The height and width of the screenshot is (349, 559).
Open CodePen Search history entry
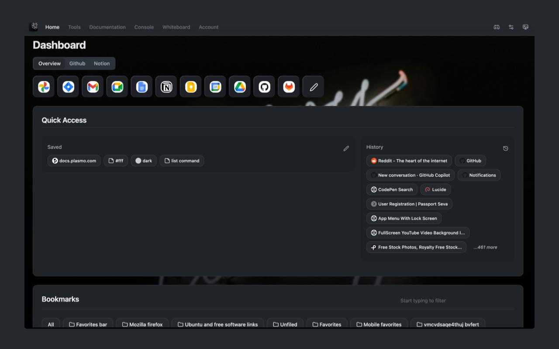click(392, 189)
